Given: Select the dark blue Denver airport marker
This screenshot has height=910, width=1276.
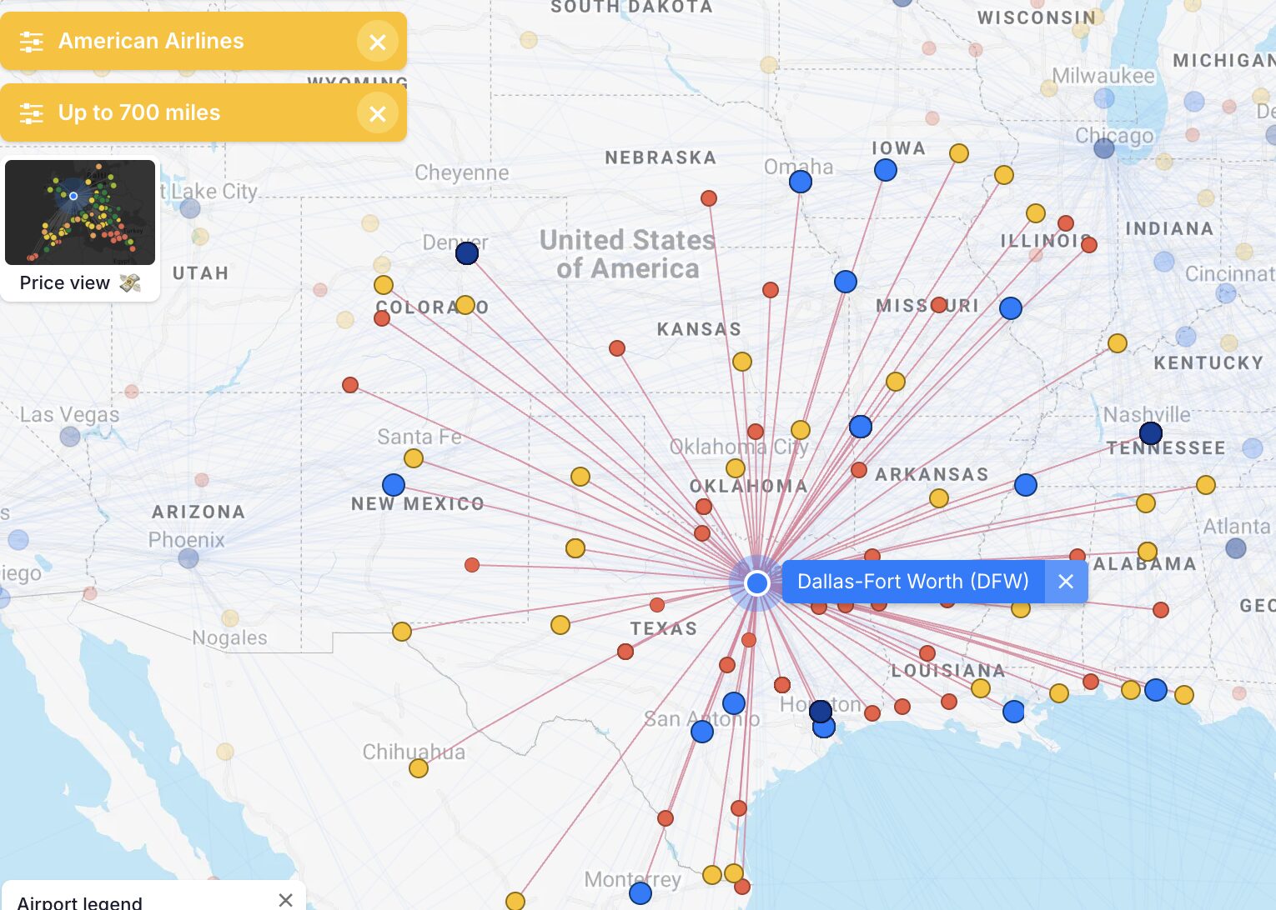Looking at the screenshot, I should tap(466, 252).
